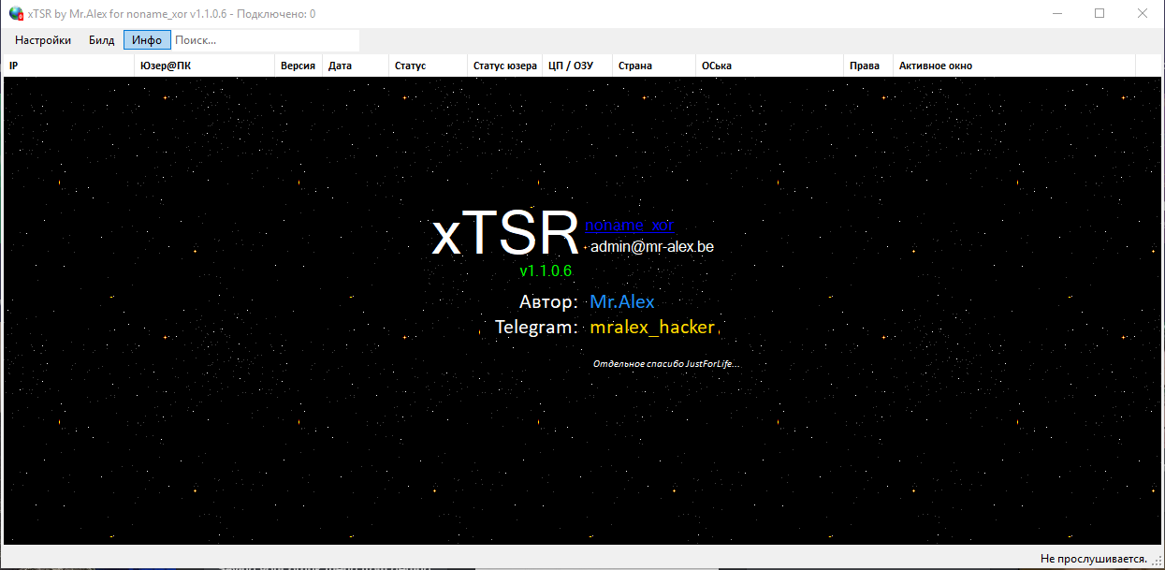Click the Статус юзера column header
1165x570 pixels.
(504, 66)
